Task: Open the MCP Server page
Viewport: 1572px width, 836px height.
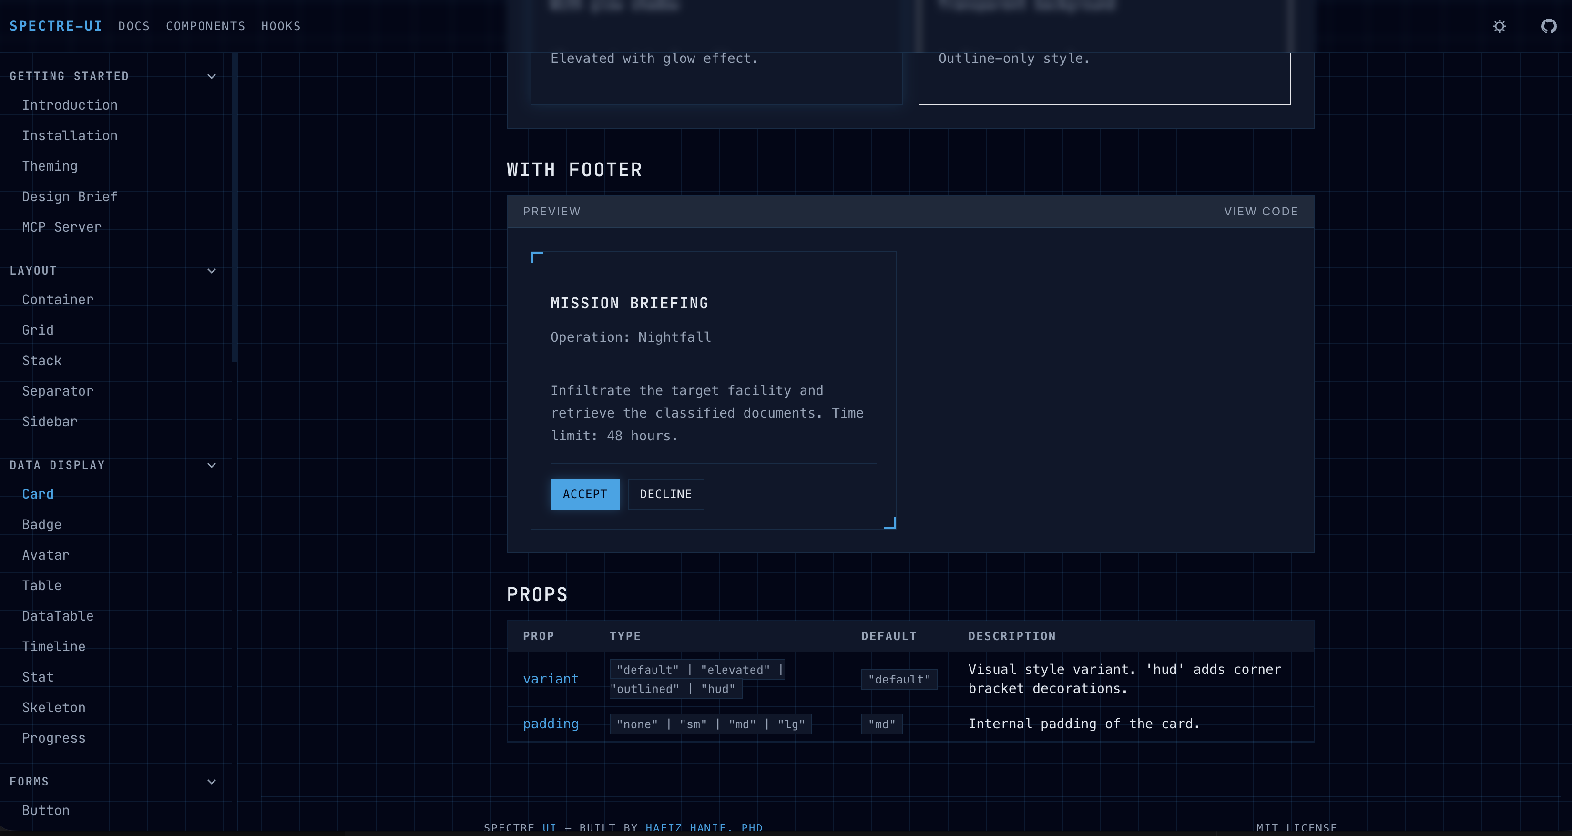Action: click(61, 227)
